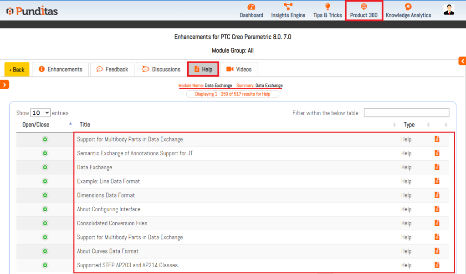Open the Show entries count dropdown
This screenshot has width=466, height=274.
pos(41,113)
